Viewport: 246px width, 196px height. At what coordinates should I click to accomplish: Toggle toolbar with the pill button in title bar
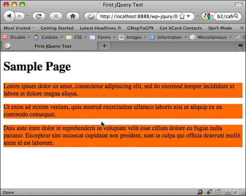[239, 4]
